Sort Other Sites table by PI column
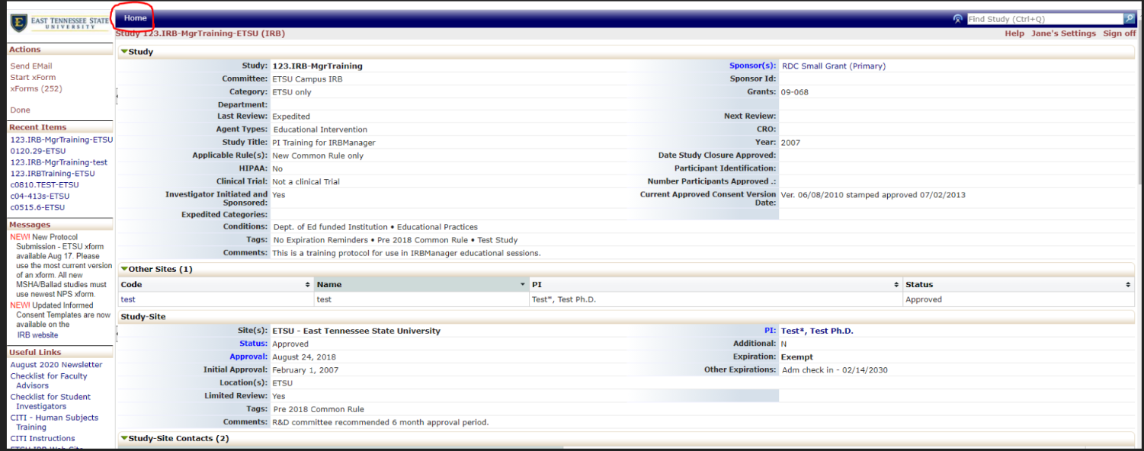Image resolution: width=1144 pixels, height=451 pixels. point(896,285)
